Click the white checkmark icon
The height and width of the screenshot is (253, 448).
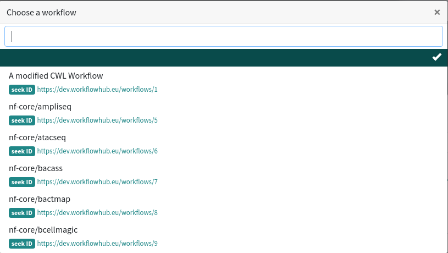[437, 57]
